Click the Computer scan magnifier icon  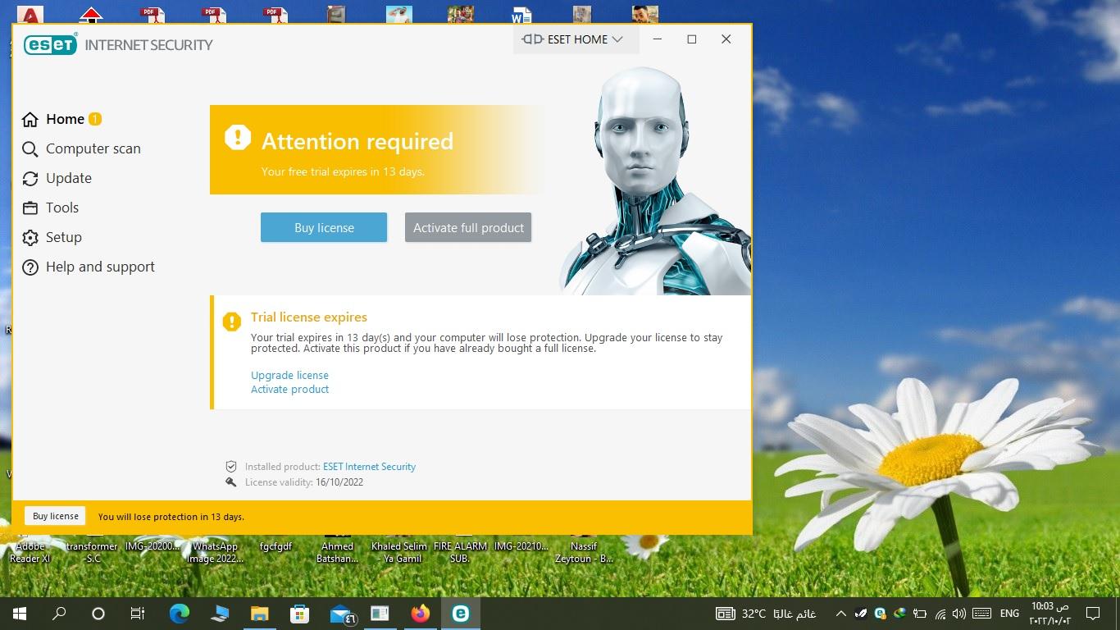[30, 149]
